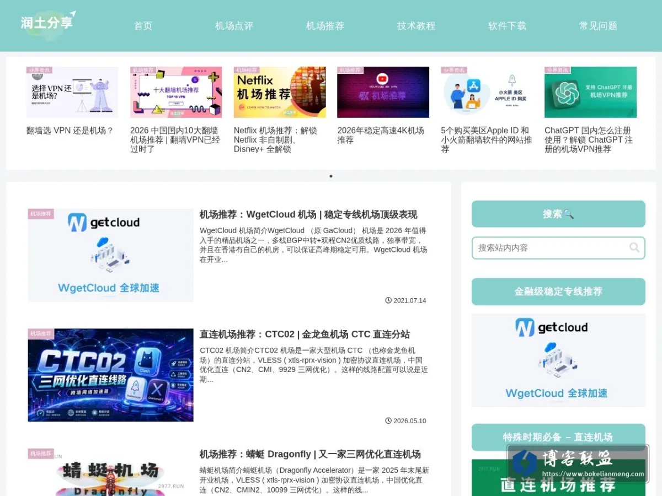The height and width of the screenshot is (496, 662).
Task: Open 首页 in the navigation bar
Action: point(143,26)
